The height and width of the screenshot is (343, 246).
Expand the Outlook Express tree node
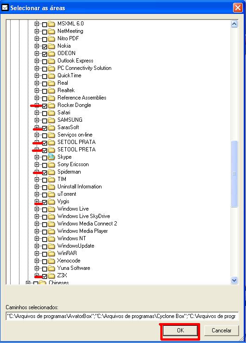point(37,61)
